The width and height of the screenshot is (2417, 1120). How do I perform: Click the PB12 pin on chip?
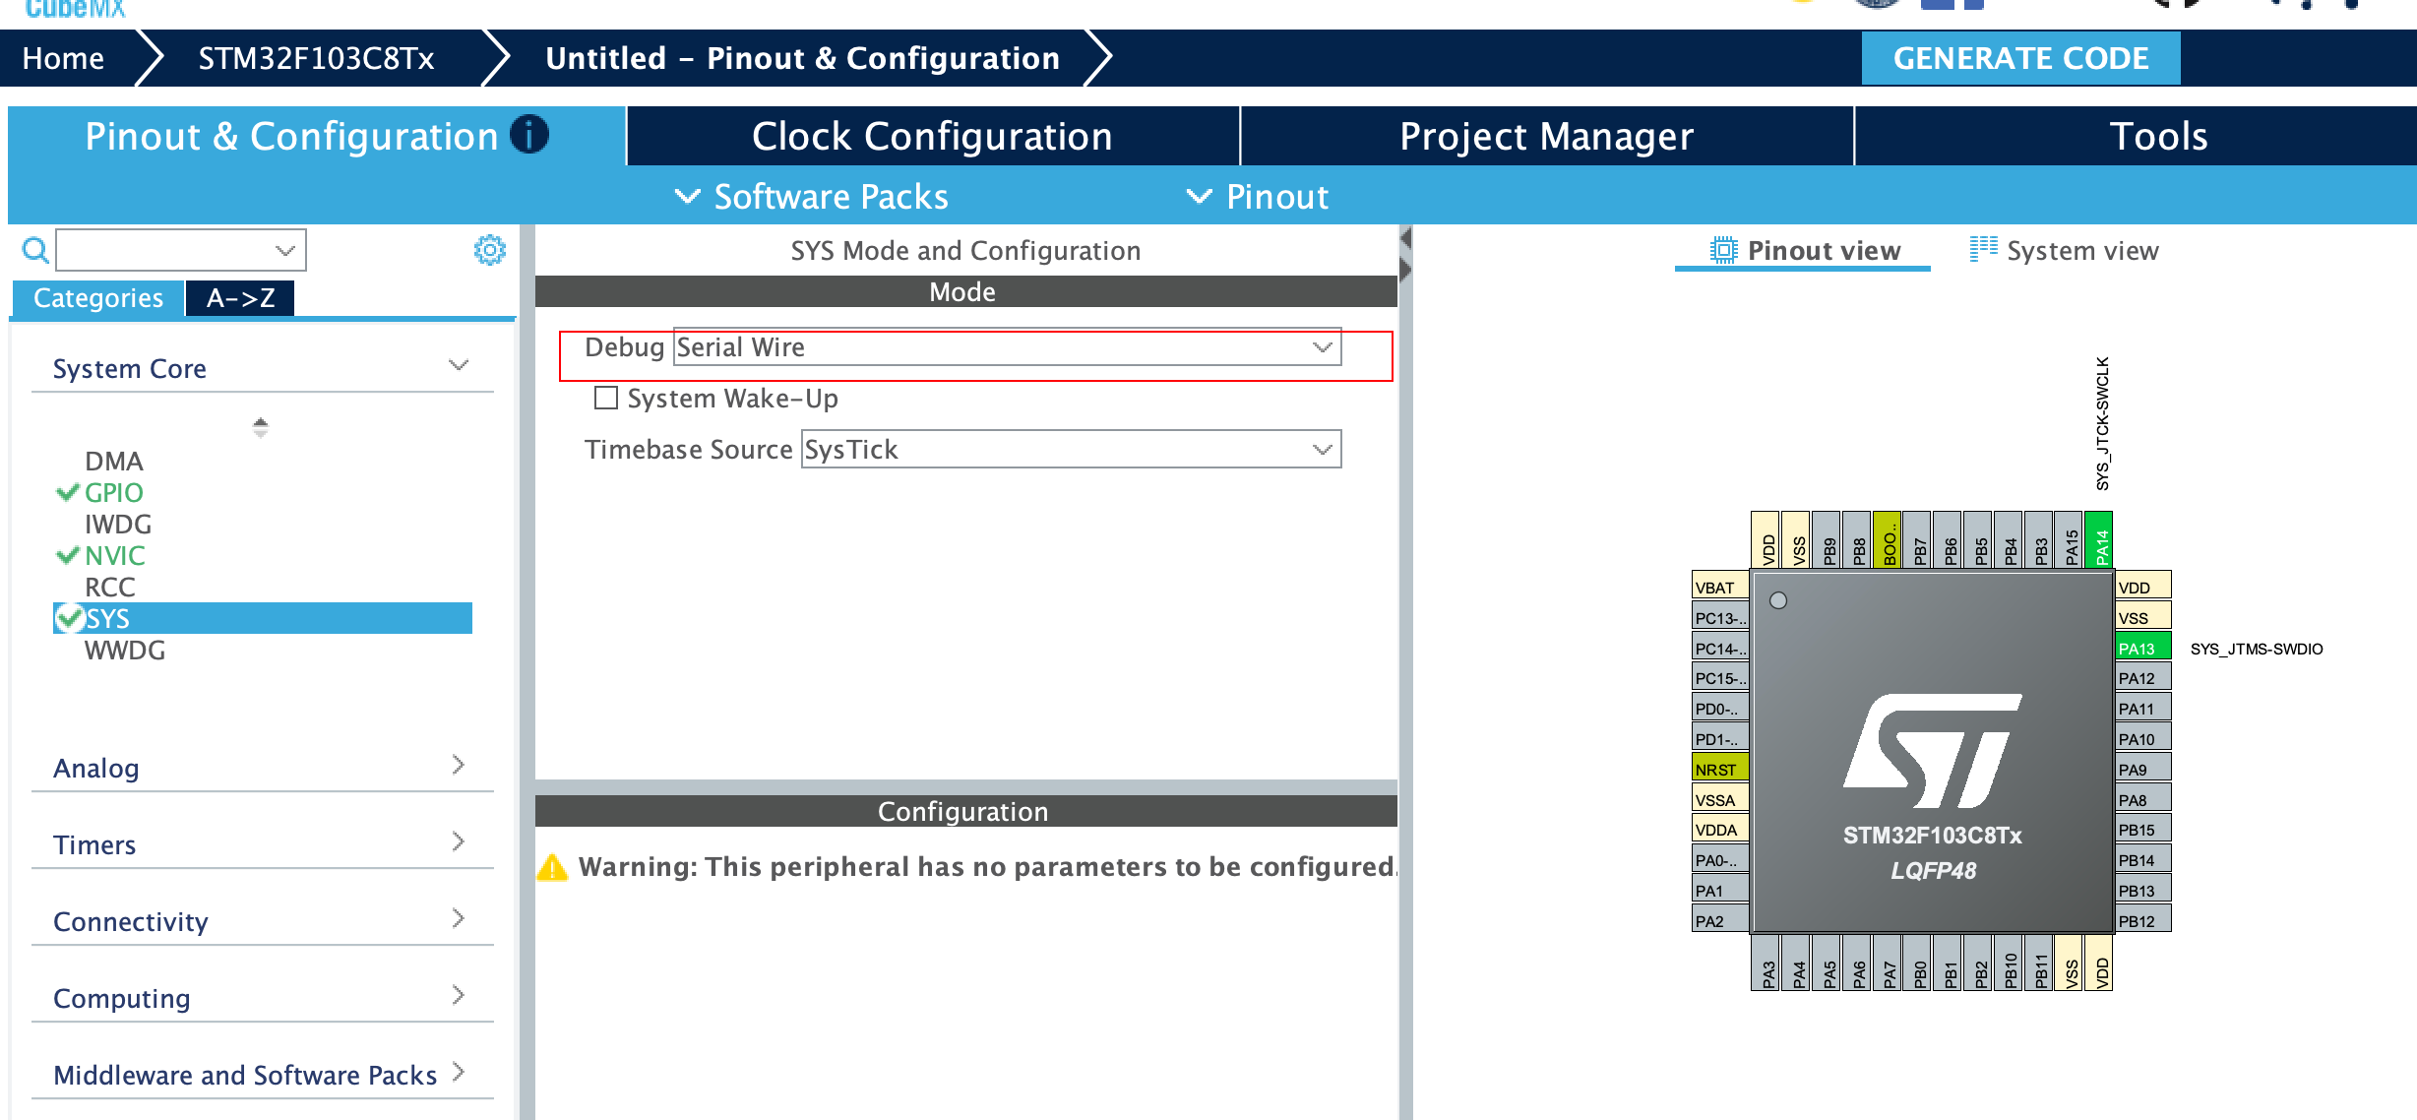(2143, 920)
